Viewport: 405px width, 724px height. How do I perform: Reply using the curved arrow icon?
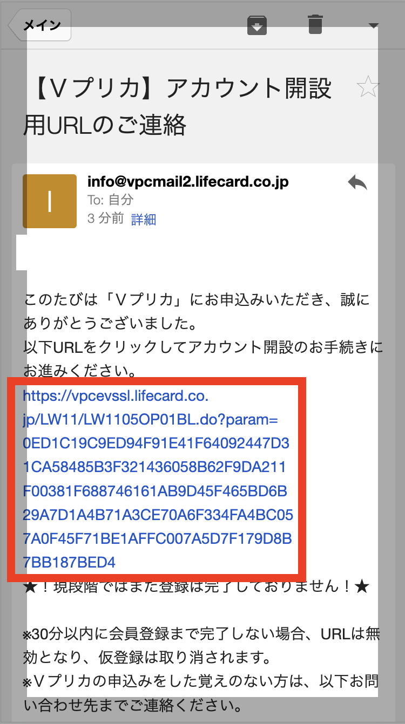pos(357,183)
